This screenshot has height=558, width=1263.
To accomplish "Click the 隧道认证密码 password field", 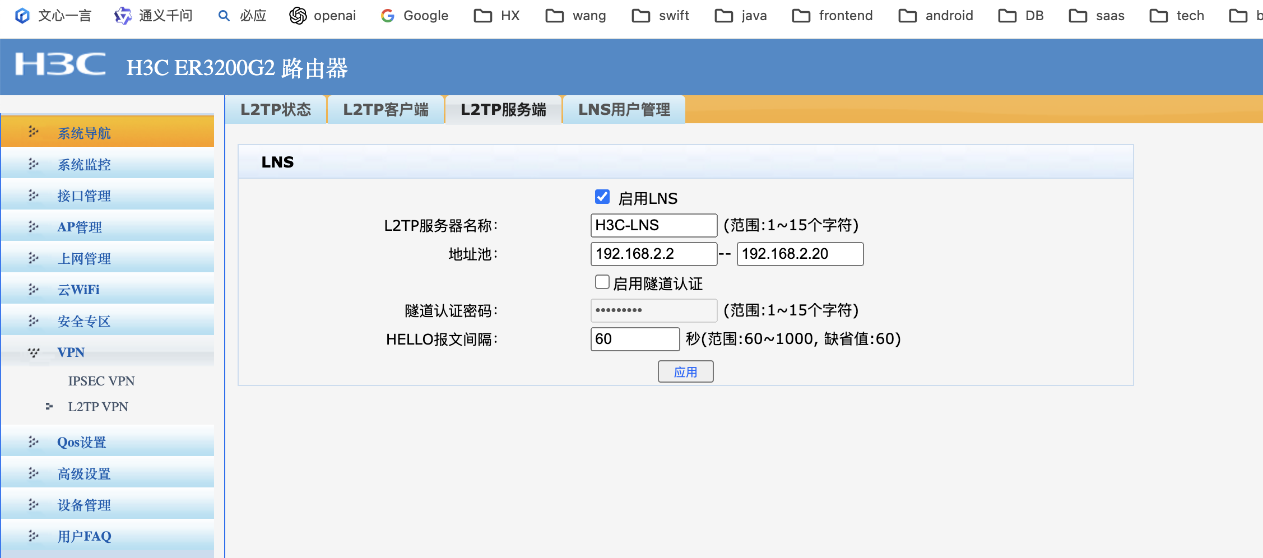I will pos(654,310).
